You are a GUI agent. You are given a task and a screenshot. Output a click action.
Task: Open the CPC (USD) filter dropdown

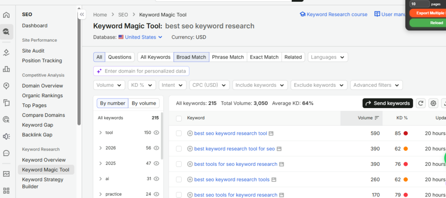coord(209,85)
